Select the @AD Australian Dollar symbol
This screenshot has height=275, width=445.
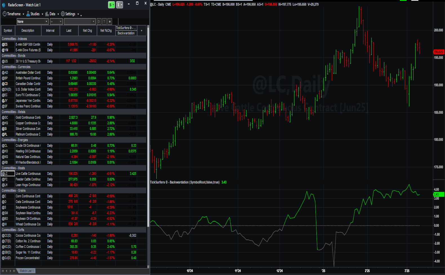[8, 72]
